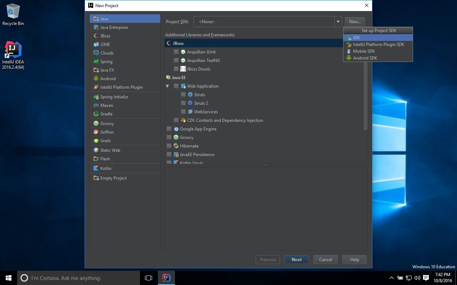
Task: Choose the Java Enterprise icon in sidebar
Action: click(96, 27)
